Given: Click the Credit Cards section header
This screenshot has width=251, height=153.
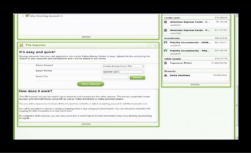Looking at the screenshot, I should coord(196,18).
